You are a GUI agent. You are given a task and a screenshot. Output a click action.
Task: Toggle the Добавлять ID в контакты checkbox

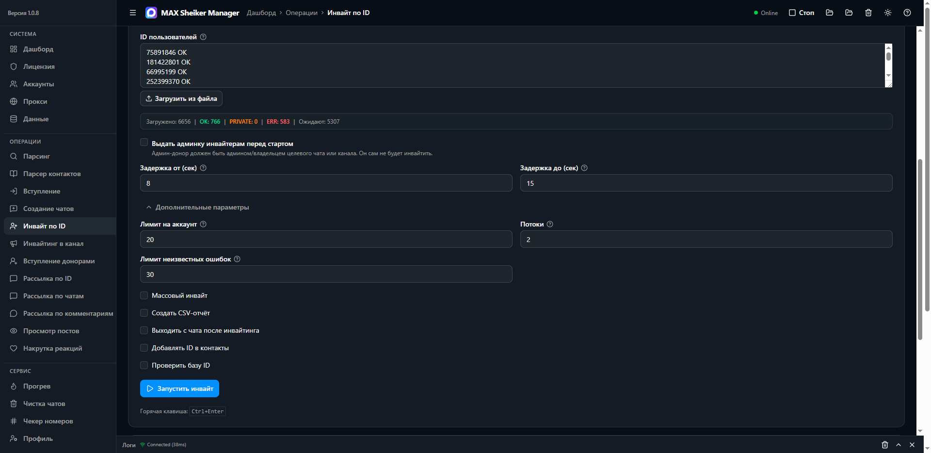click(x=144, y=348)
